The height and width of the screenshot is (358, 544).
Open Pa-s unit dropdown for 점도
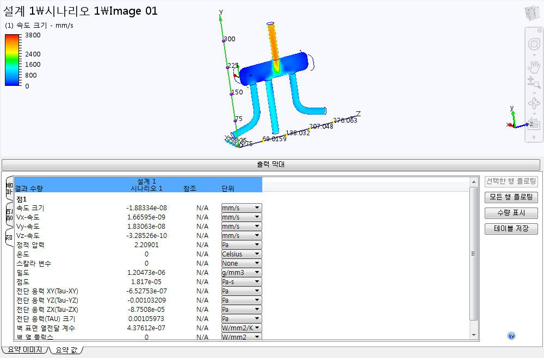click(x=242, y=282)
